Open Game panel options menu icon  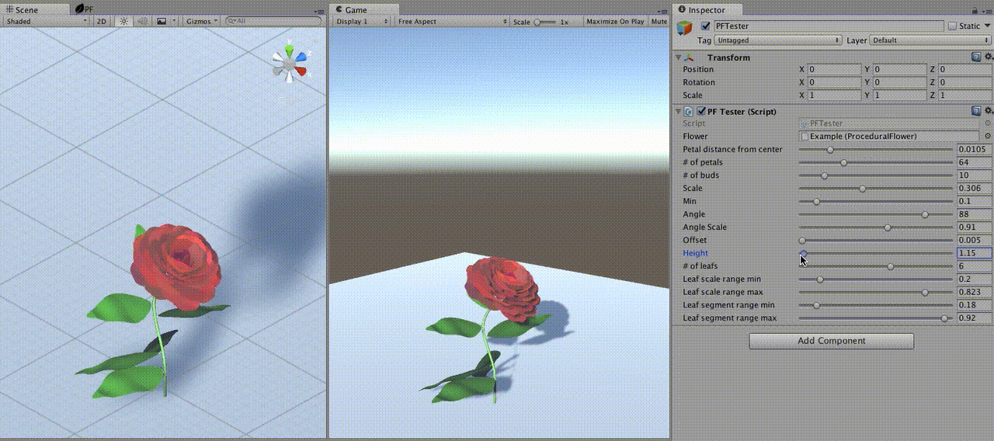[664, 11]
